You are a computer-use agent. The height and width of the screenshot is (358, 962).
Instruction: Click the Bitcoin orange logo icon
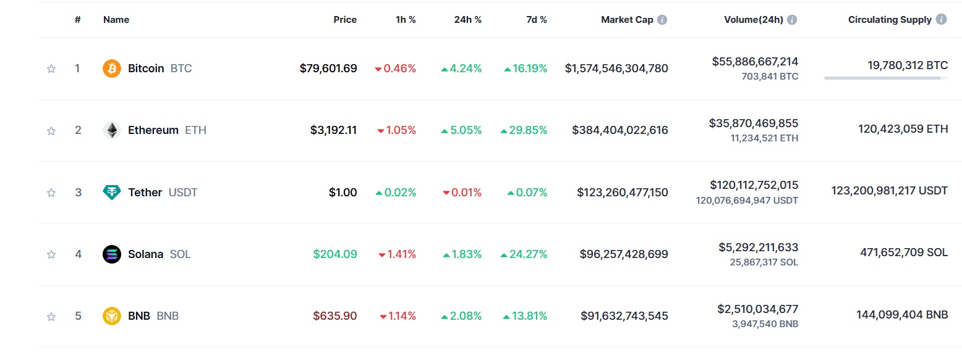click(112, 69)
